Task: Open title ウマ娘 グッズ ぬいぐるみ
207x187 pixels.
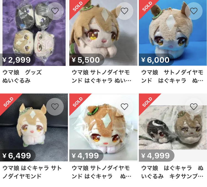Action: coord(22,77)
